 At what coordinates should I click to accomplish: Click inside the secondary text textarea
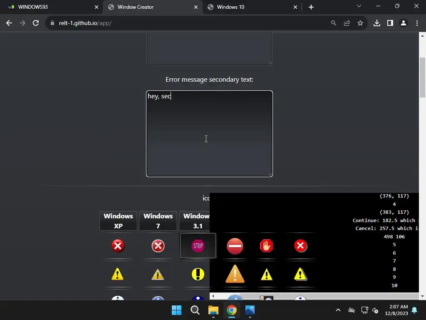pos(209,134)
